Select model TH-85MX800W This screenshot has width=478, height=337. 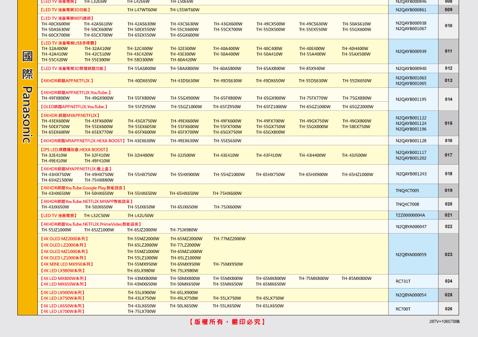357,279
